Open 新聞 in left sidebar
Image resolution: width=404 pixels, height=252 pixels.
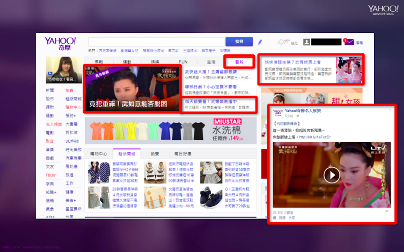coord(50,90)
